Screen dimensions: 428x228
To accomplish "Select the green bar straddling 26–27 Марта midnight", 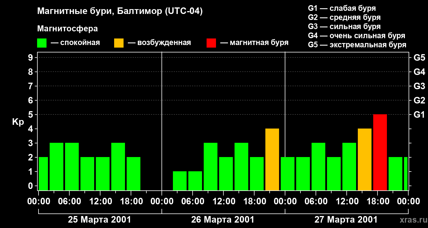I will coord(288,174).
